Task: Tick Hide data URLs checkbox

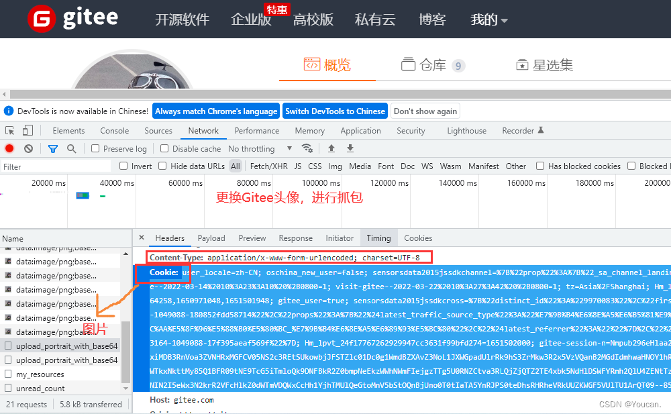Action: click(162, 166)
